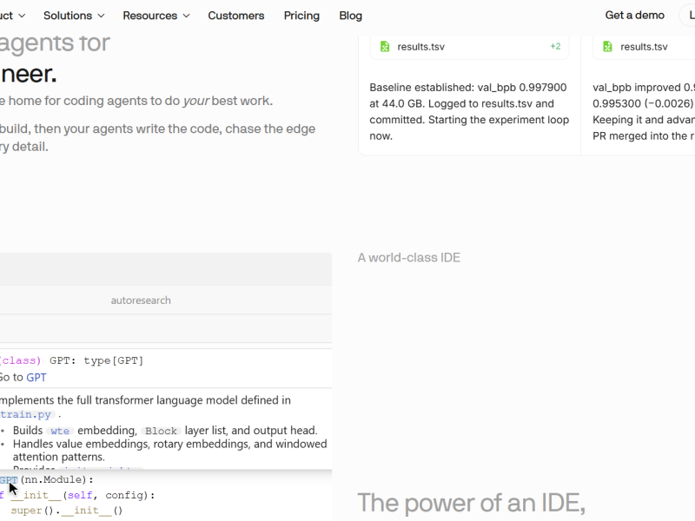Expand the Resources navigation menu
This screenshot has height=521, width=695.
tap(156, 16)
